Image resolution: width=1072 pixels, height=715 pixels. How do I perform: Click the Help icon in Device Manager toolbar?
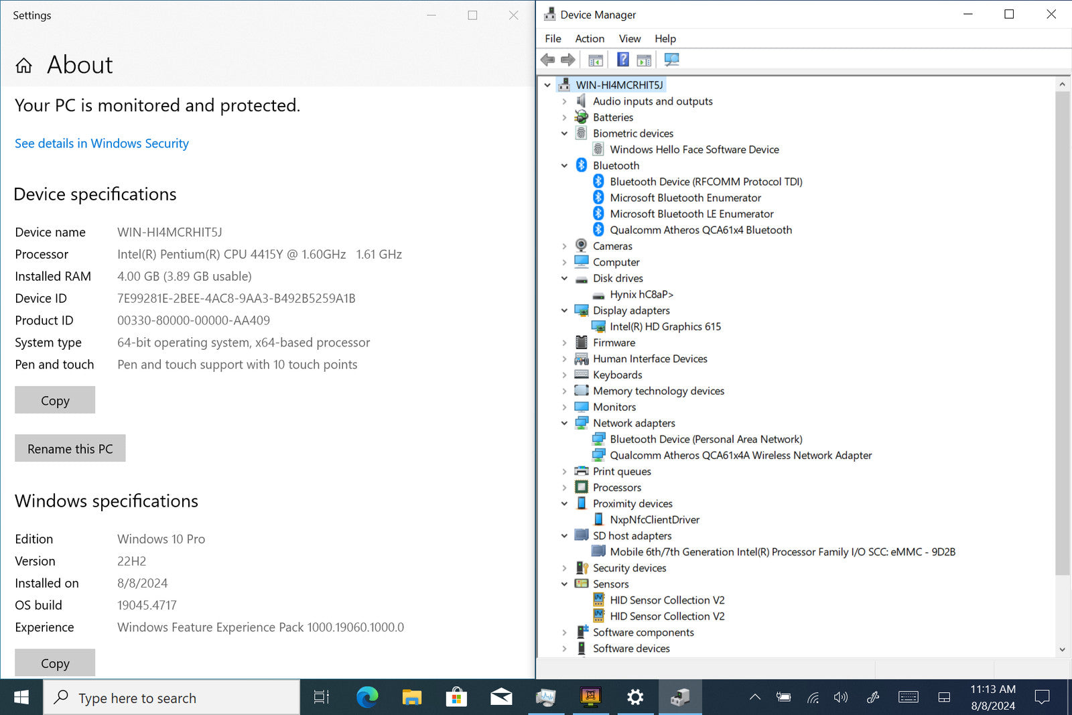622,60
